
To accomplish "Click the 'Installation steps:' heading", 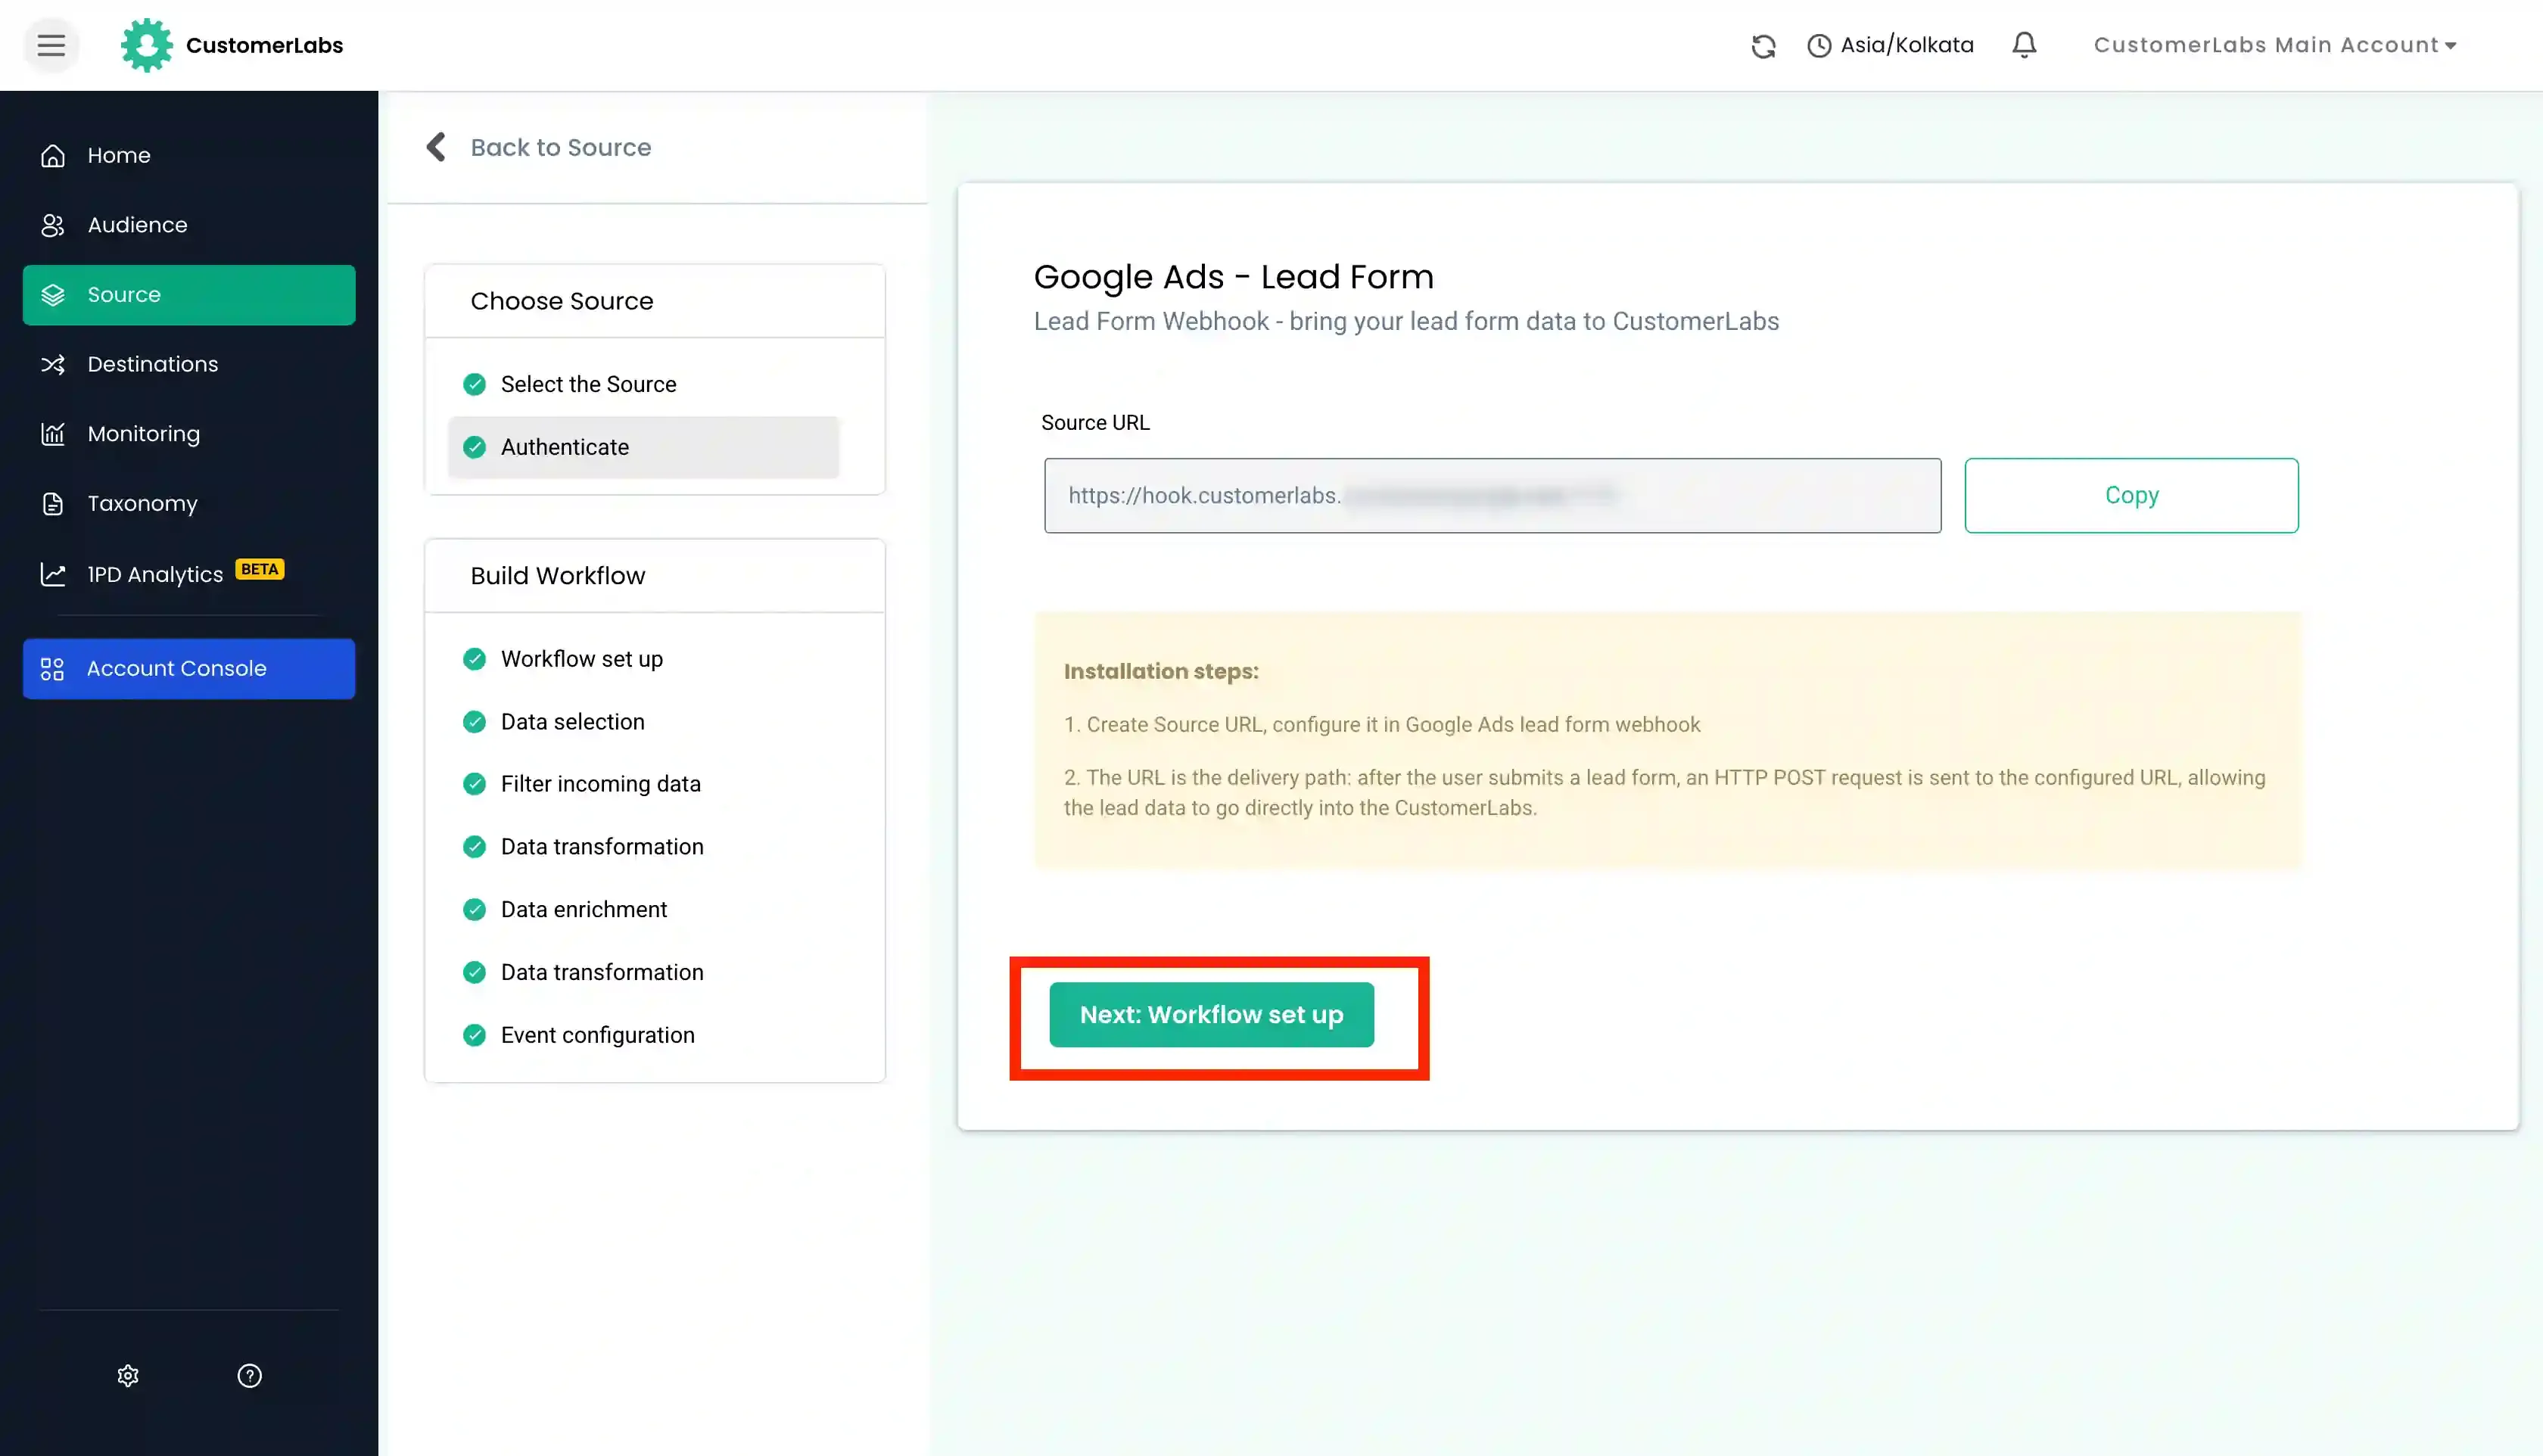I will click(1161, 671).
